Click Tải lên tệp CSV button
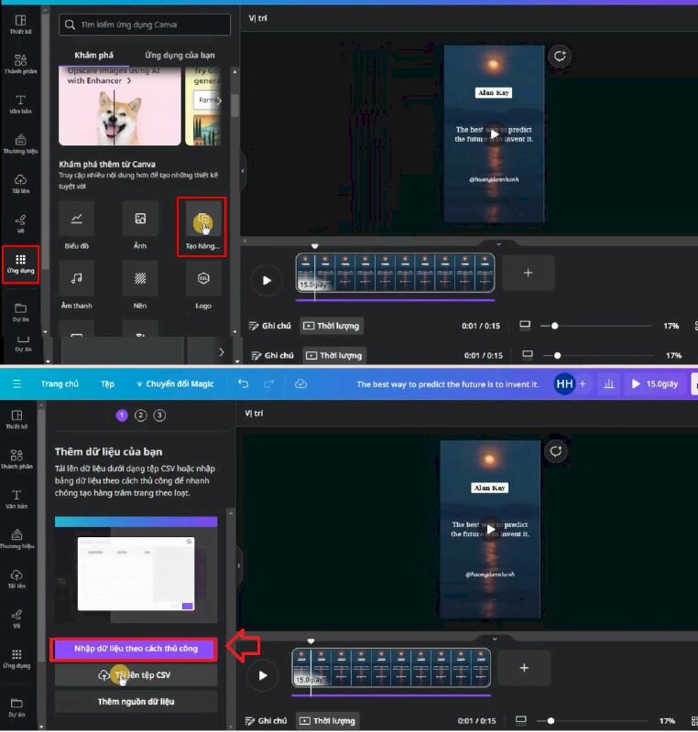 (x=136, y=675)
